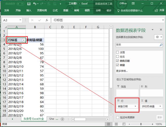
Task: Open the 行标签 filter dropdown in A3
Action: coord(24,40)
